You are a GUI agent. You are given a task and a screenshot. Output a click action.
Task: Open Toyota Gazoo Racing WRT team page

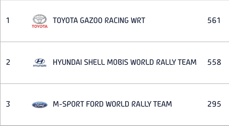(x=99, y=20)
